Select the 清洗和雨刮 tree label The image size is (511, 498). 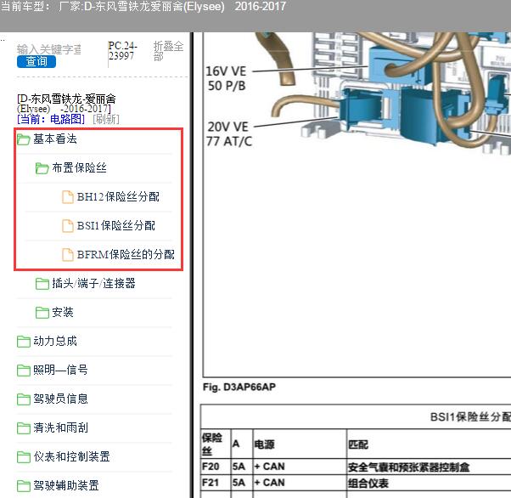60,427
